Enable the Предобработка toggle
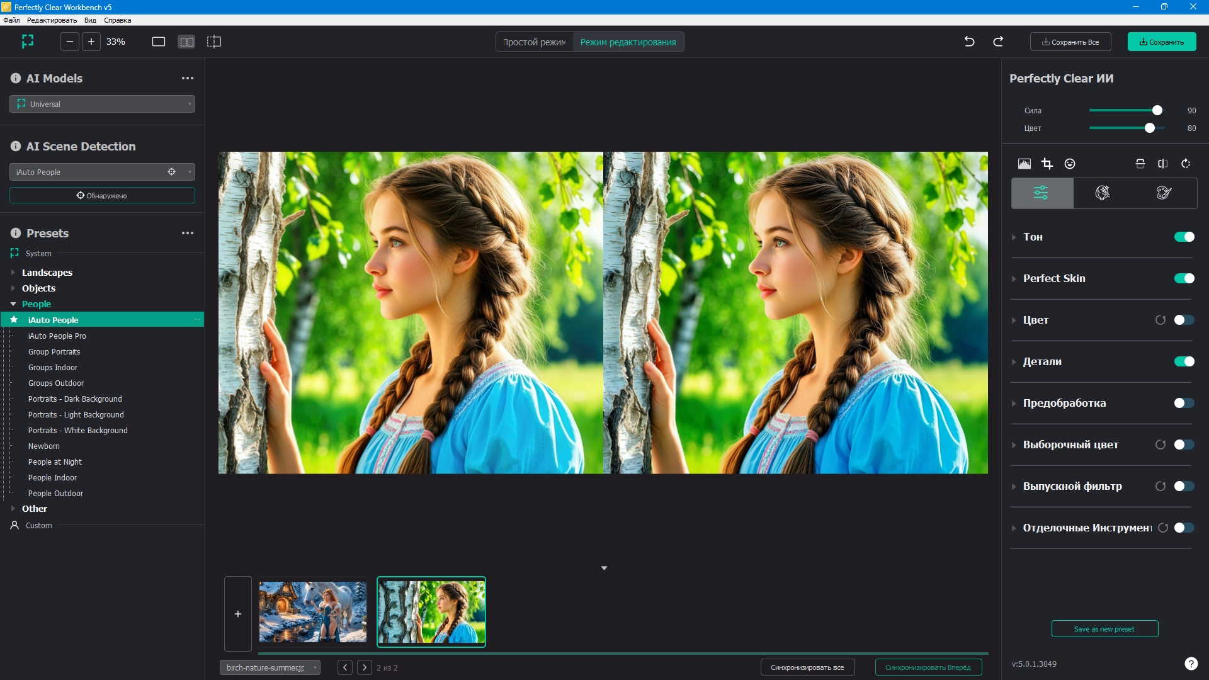 tap(1184, 403)
